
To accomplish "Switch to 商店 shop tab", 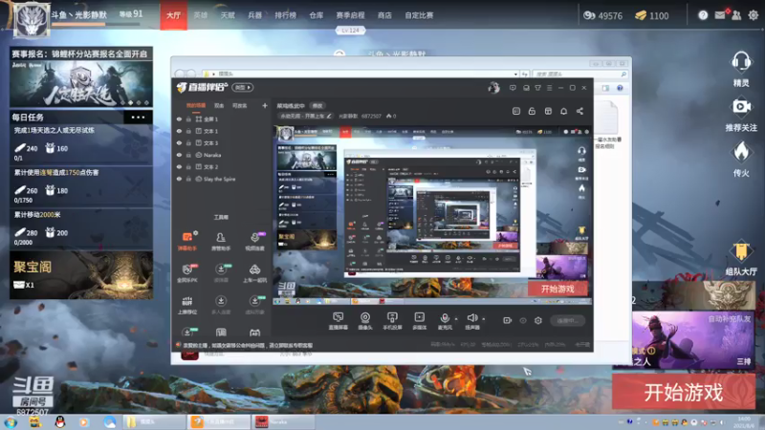I will point(384,15).
